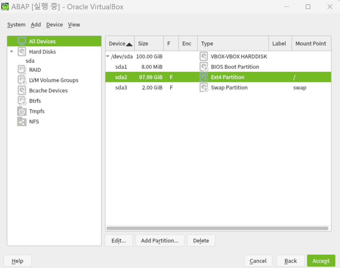The width and height of the screenshot is (340, 268).
Task: Click the Add Partition... button
Action: tap(160, 241)
